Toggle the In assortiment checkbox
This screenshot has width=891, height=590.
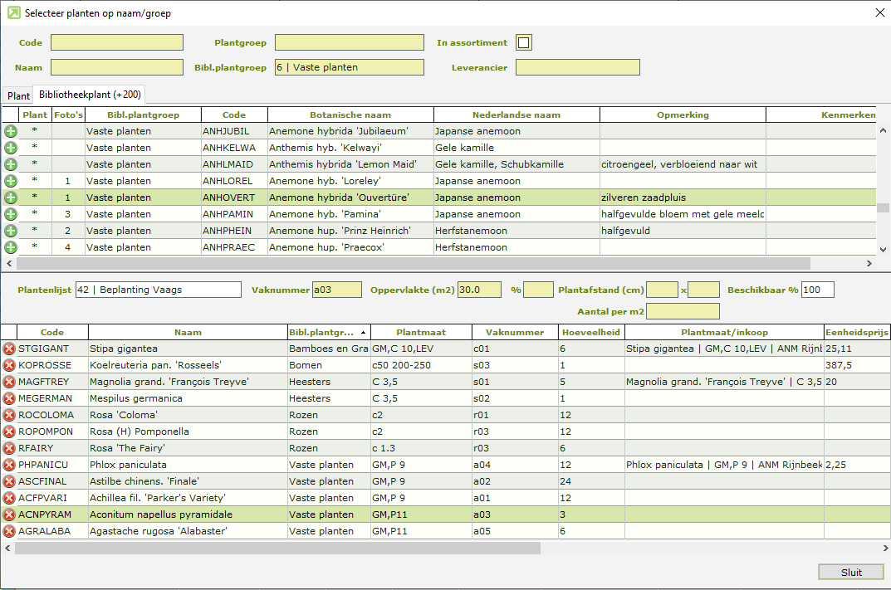(524, 42)
